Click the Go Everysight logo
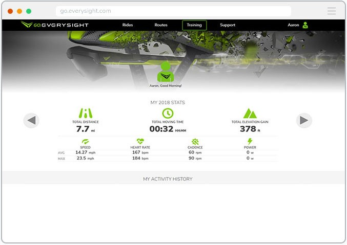This screenshot has height=245, width=347. pyautogui.click(x=54, y=25)
